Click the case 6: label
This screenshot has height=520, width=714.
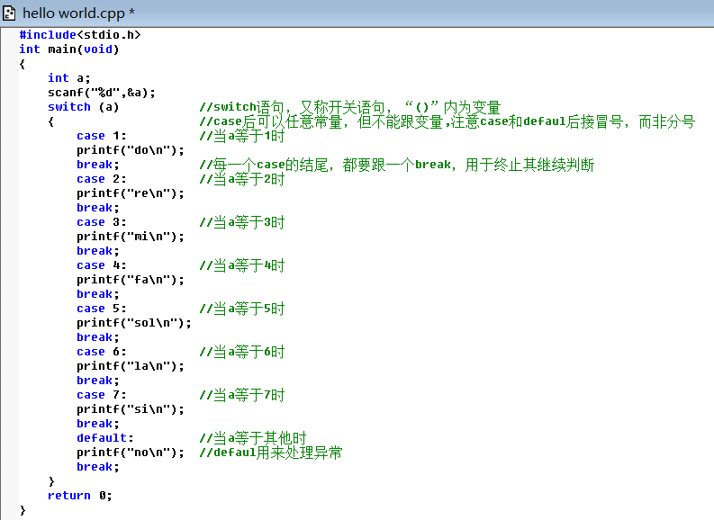tap(102, 352)
